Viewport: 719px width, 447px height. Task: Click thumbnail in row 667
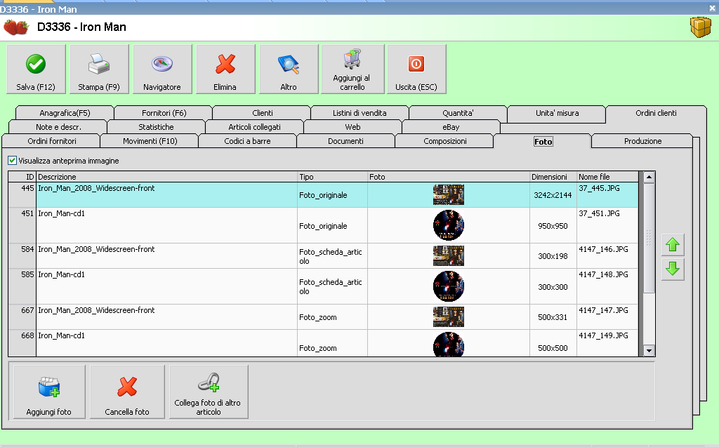coord(449,316)
